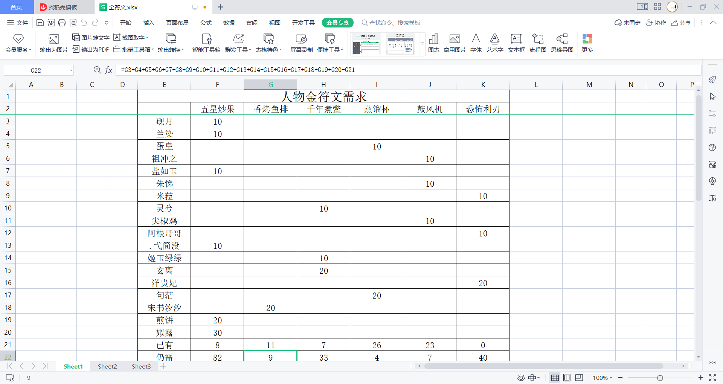Open print preview icon
Screen dimensions: 723x384
pos(73,23)
